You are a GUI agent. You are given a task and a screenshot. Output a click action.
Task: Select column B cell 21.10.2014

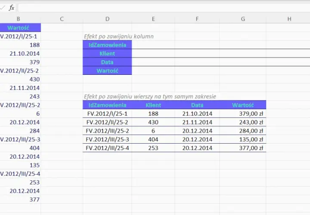(20, 53)
